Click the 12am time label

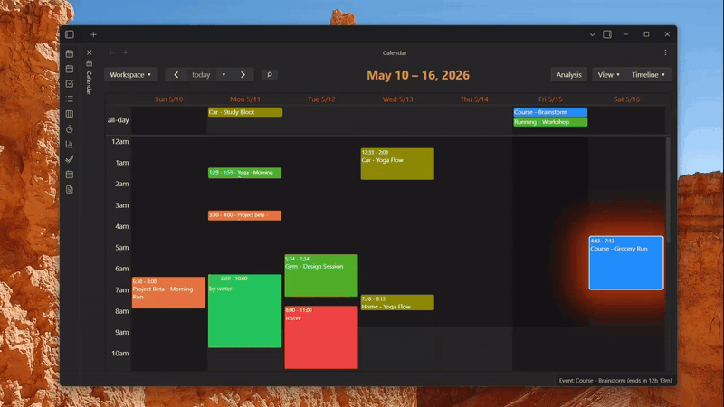coord(120,142)
